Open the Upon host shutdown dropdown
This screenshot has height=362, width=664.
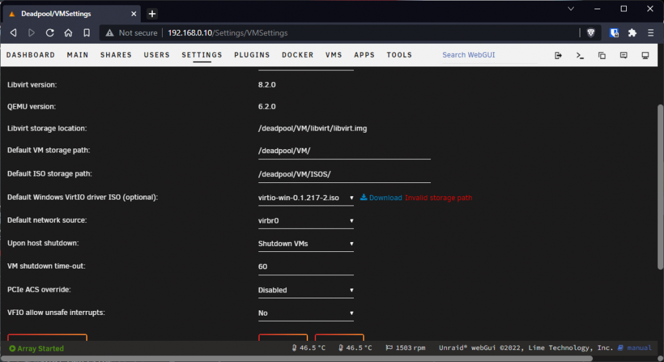tap(305, 243)
